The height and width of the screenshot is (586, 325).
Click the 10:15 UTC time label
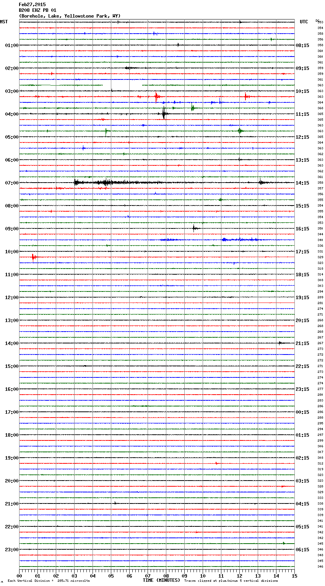pyautogui.click(x=302, y=91)
